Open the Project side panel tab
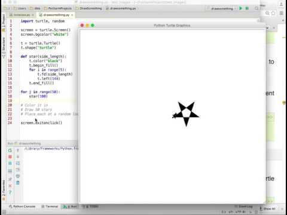 point(4,22)
